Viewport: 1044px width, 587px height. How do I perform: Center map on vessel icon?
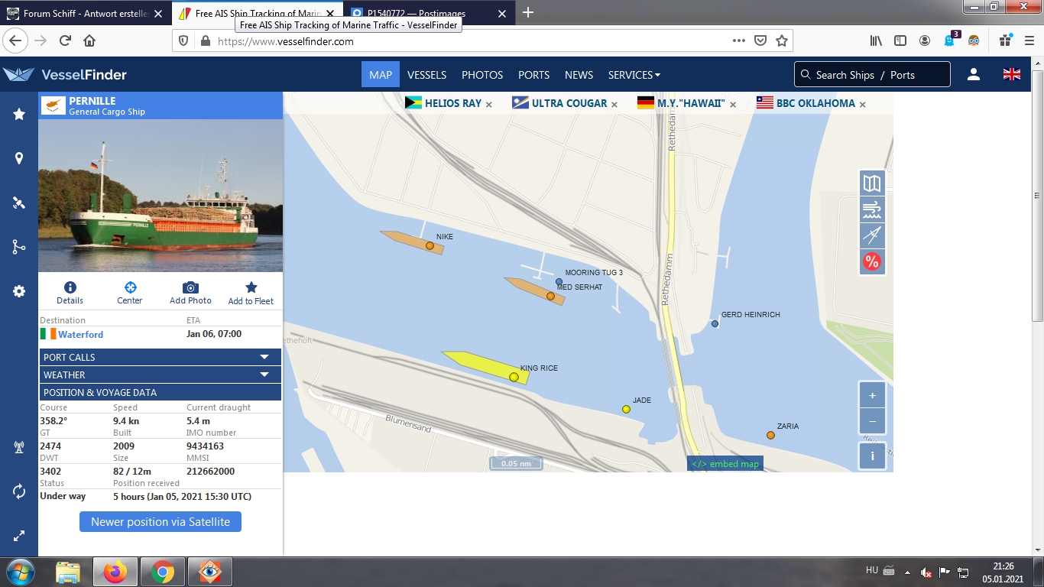click(130, 293)
